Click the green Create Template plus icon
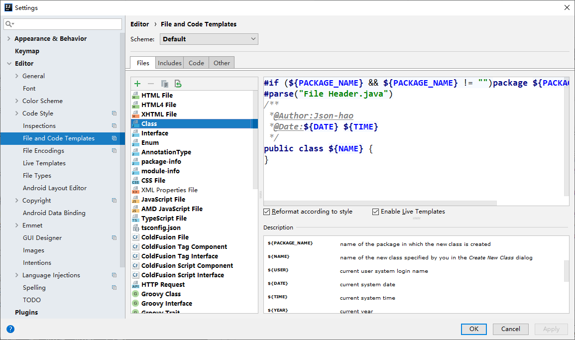This screenshot has height=340, width=575. pyautogui.click(x=137, y=84)
